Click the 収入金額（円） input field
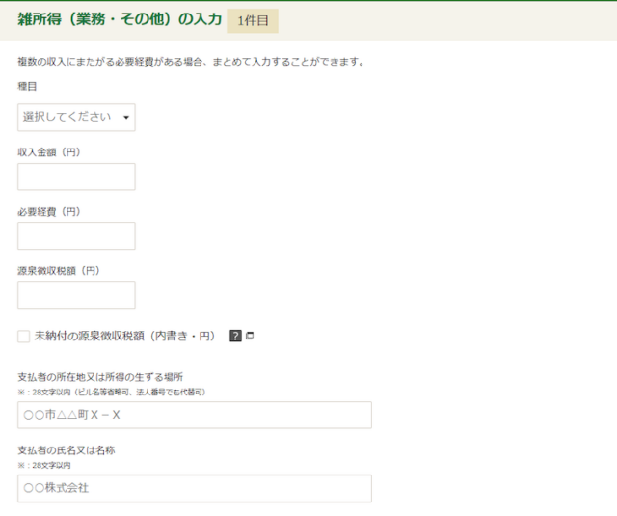This screenshot has height=516, width=617. pos(76,177)
